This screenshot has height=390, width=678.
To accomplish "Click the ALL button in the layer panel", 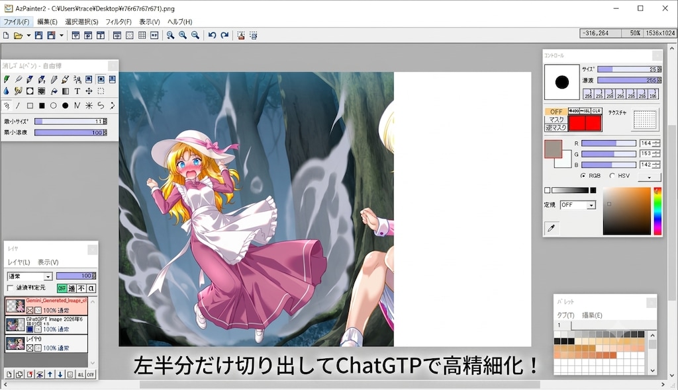I will pyautogui.click(x=80, y=374).
